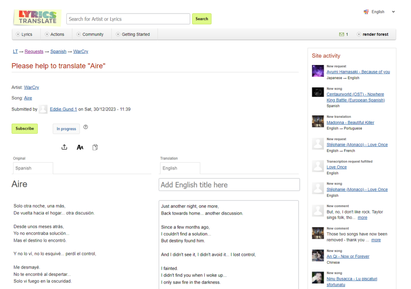The image size is (411, 289).
Task: Expand the Actions menu
Action: pyautogui.click(x=54, y=34)
